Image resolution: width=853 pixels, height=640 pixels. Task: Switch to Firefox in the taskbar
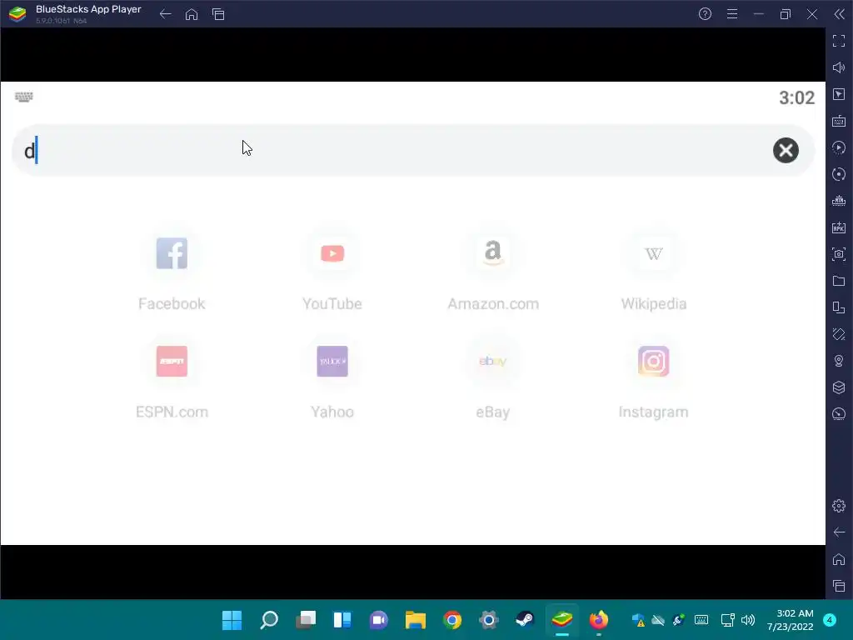598,620
